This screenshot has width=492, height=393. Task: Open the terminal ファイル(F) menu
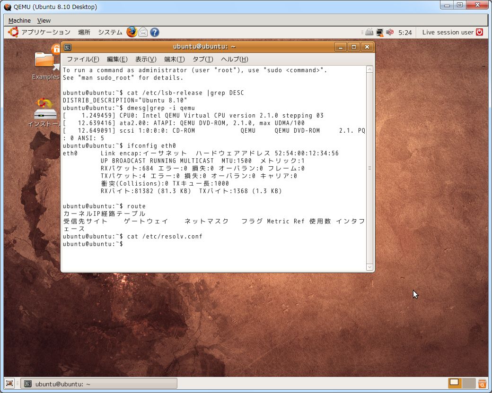tap(83, 59)
